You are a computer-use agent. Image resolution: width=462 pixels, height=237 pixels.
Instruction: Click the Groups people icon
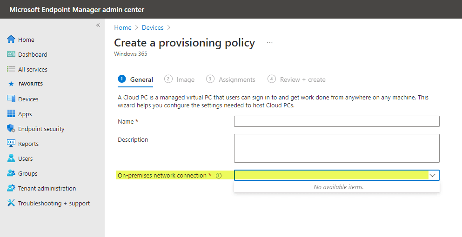[11, 173]
